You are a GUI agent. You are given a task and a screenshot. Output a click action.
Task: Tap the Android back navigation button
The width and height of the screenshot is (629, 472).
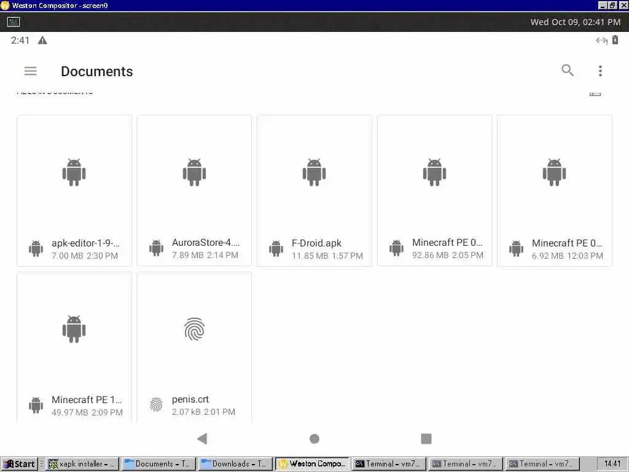point(202,439)
